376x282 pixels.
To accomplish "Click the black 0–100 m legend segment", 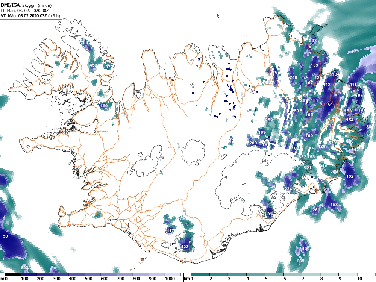I will point(13,274).
